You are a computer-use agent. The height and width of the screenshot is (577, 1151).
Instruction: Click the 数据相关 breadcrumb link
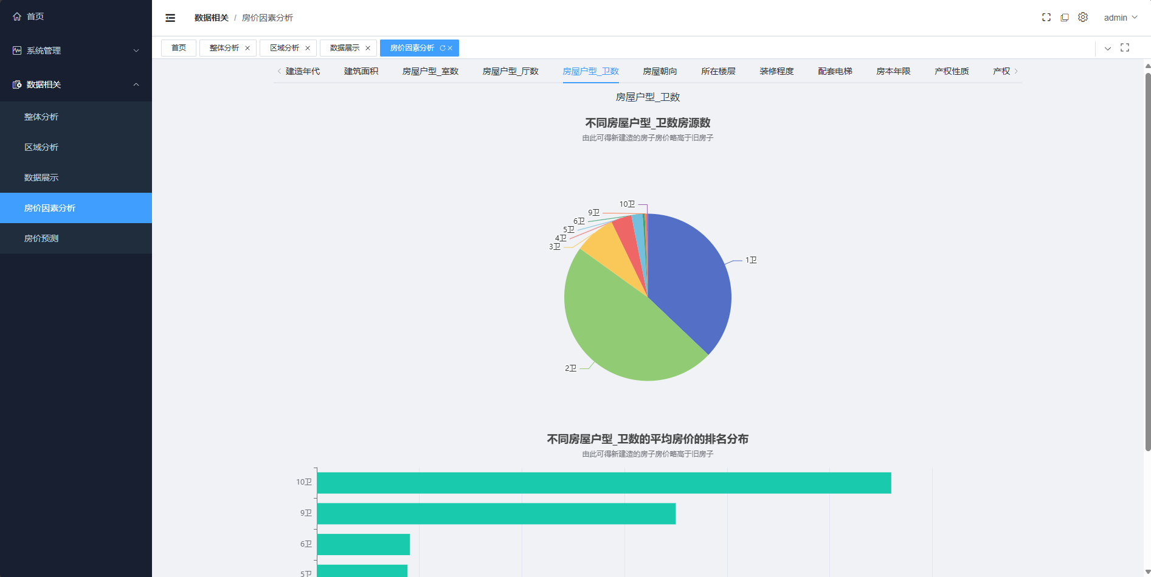coord(212,18)
